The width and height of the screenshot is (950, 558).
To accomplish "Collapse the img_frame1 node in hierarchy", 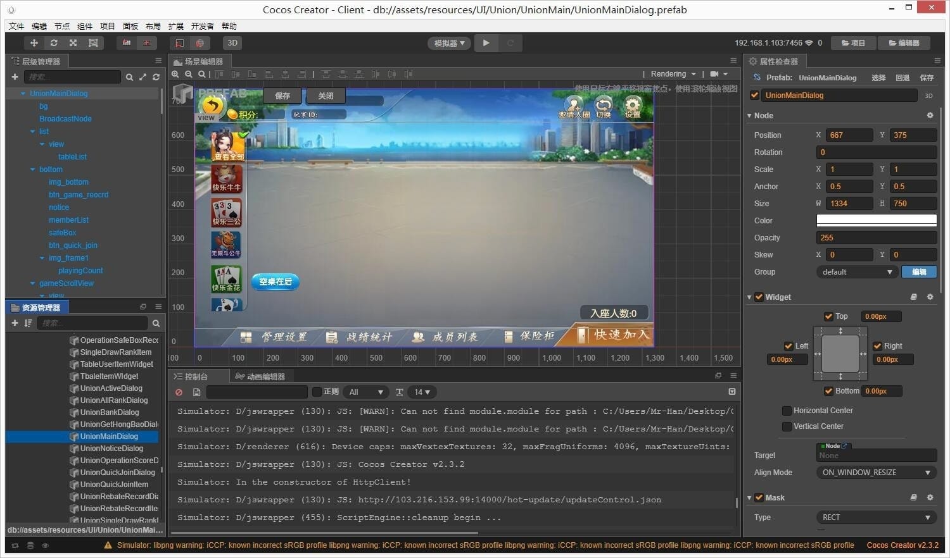I will click(x=42, y=258).
